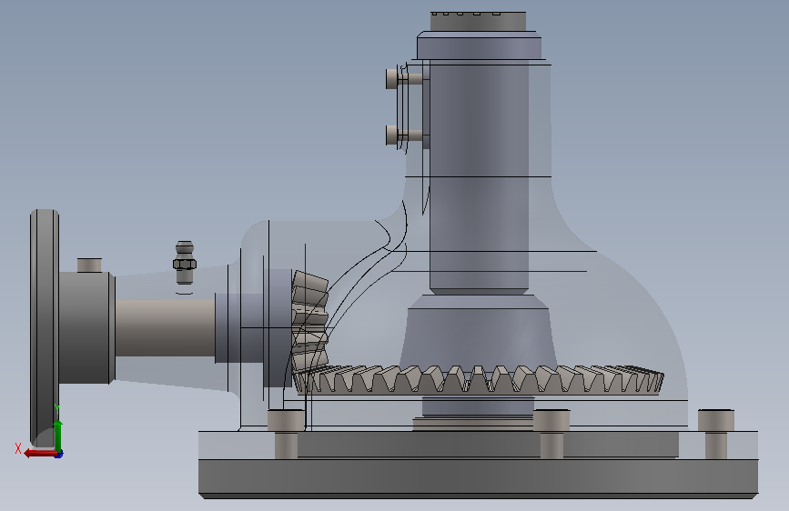Select the horizontal input shaft
This screenshot has width=789, height=511.
[x=165, y=328]
